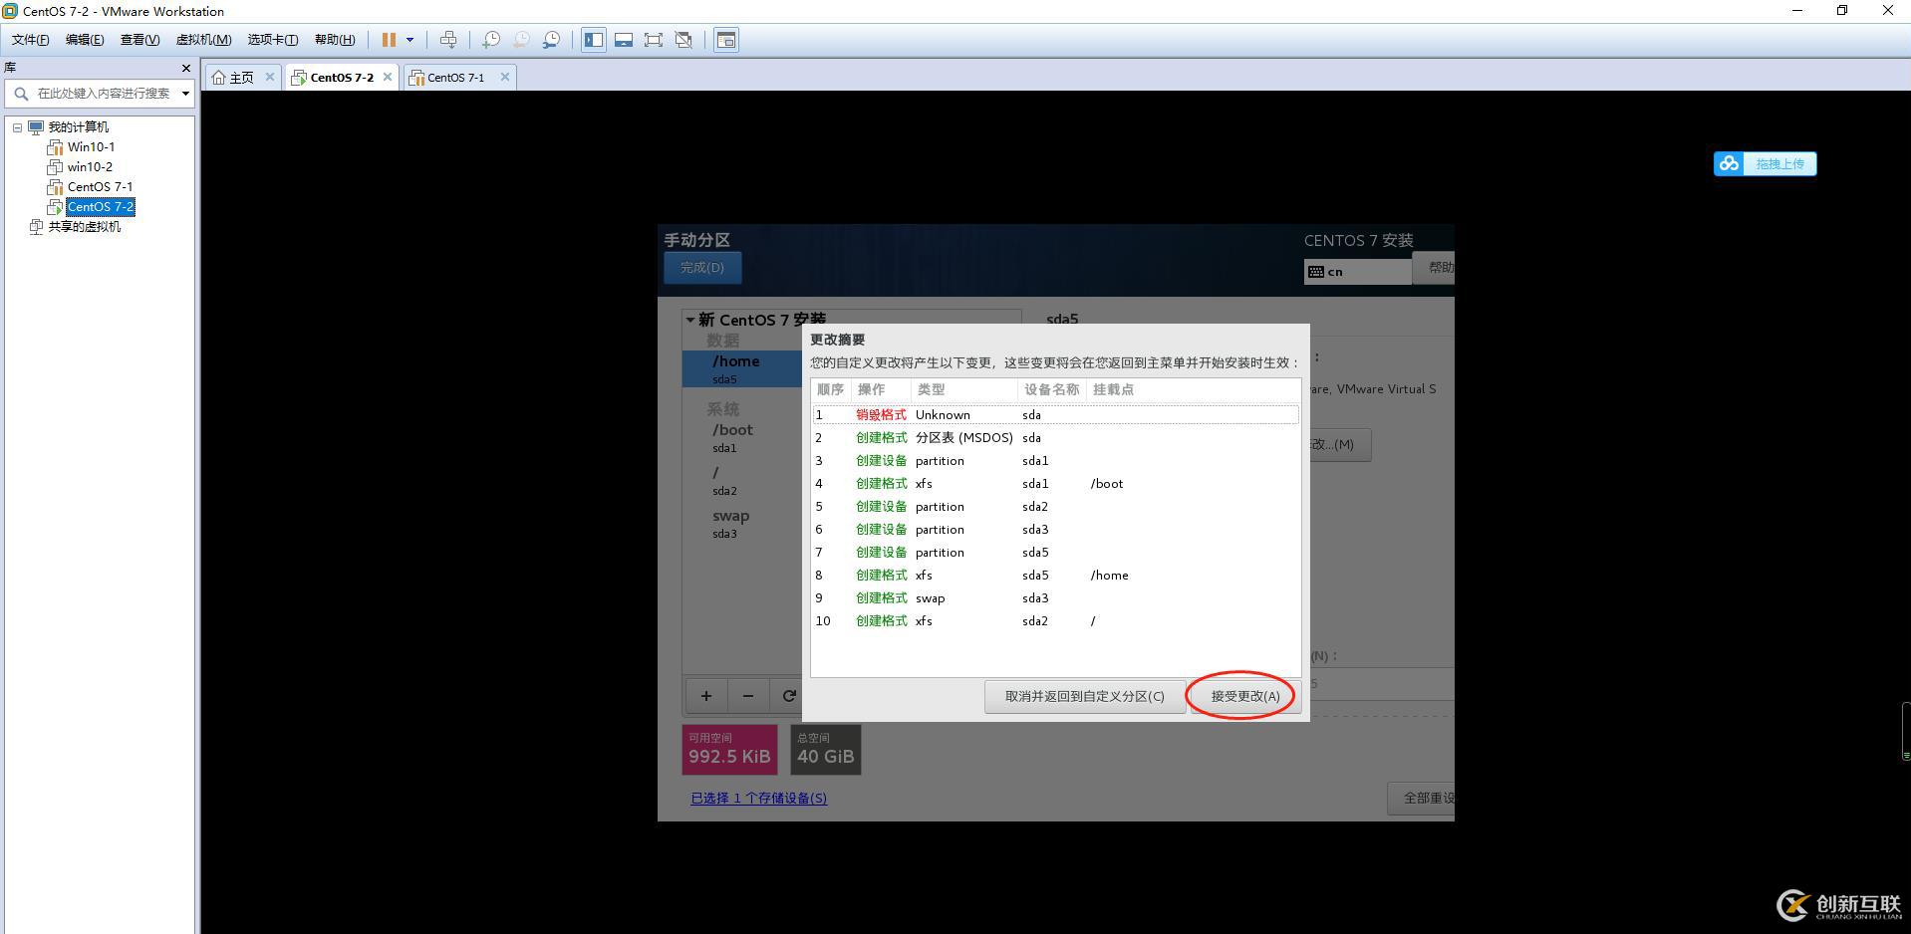
Task: Collapse the 新 CentOS 7 安装 expander
Action: point(690,320)
